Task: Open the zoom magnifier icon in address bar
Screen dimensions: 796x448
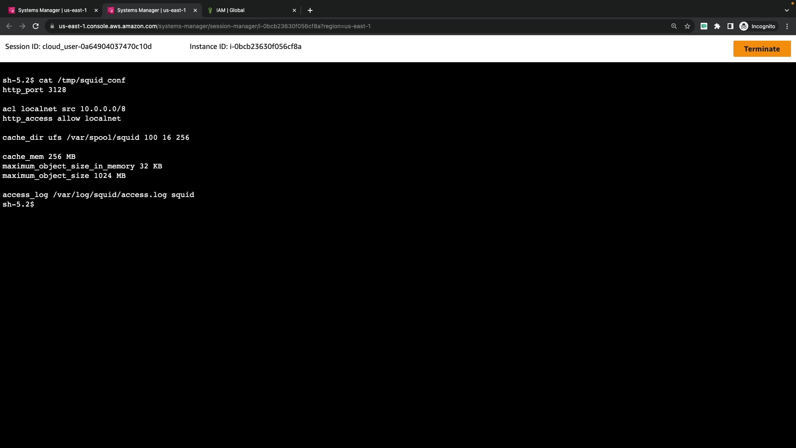Action: coord(674,26)
